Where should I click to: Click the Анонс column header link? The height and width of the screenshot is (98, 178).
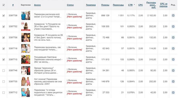point(37,5)
